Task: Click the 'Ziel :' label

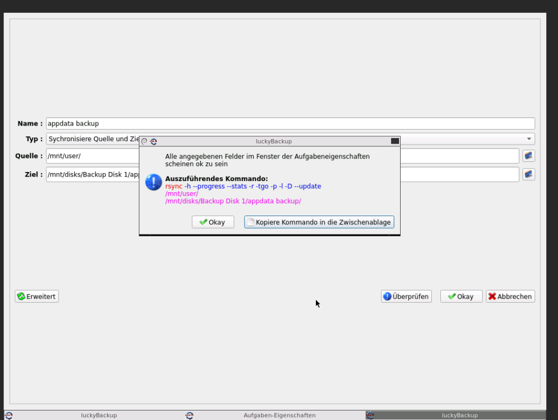Action: 33,175
